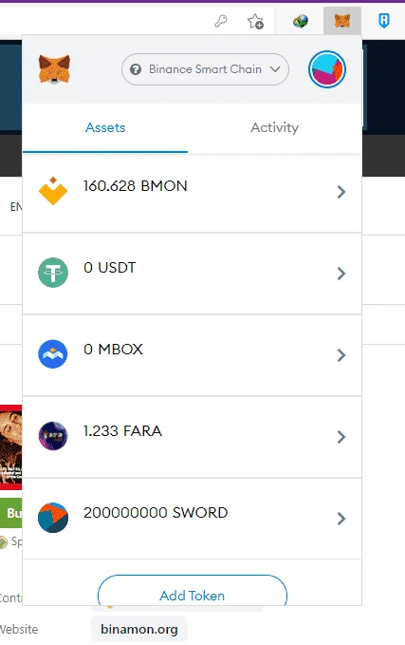Open the binamon.org website link

tap(139, 629)
